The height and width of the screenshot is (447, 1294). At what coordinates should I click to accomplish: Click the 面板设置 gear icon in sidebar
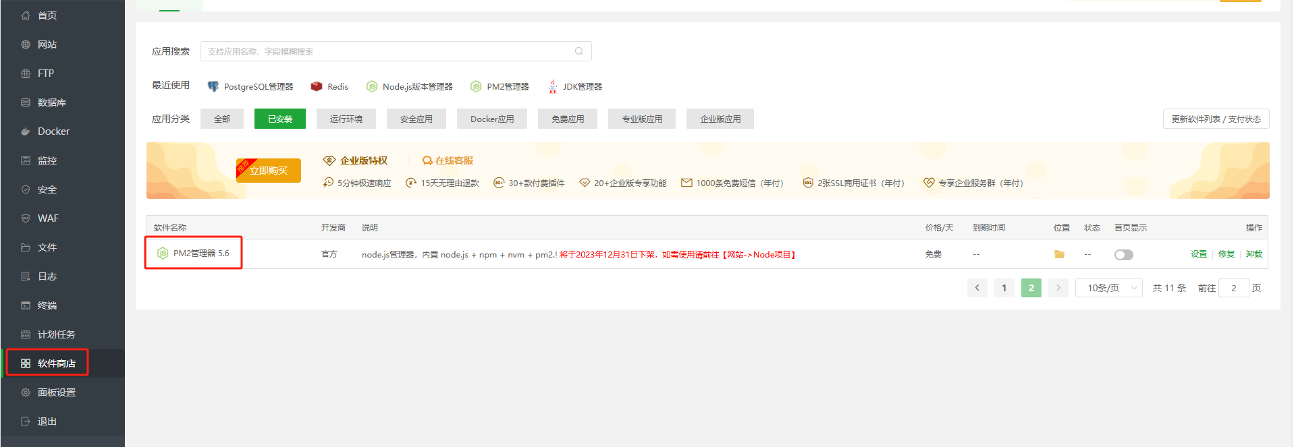point(26,392)
